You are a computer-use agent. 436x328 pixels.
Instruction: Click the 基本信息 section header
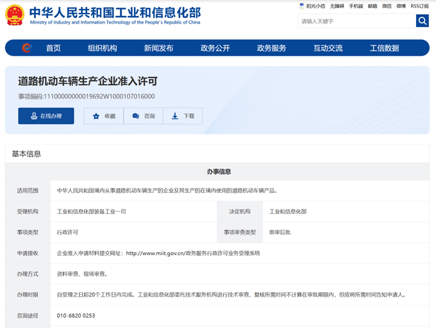[26, 154]
